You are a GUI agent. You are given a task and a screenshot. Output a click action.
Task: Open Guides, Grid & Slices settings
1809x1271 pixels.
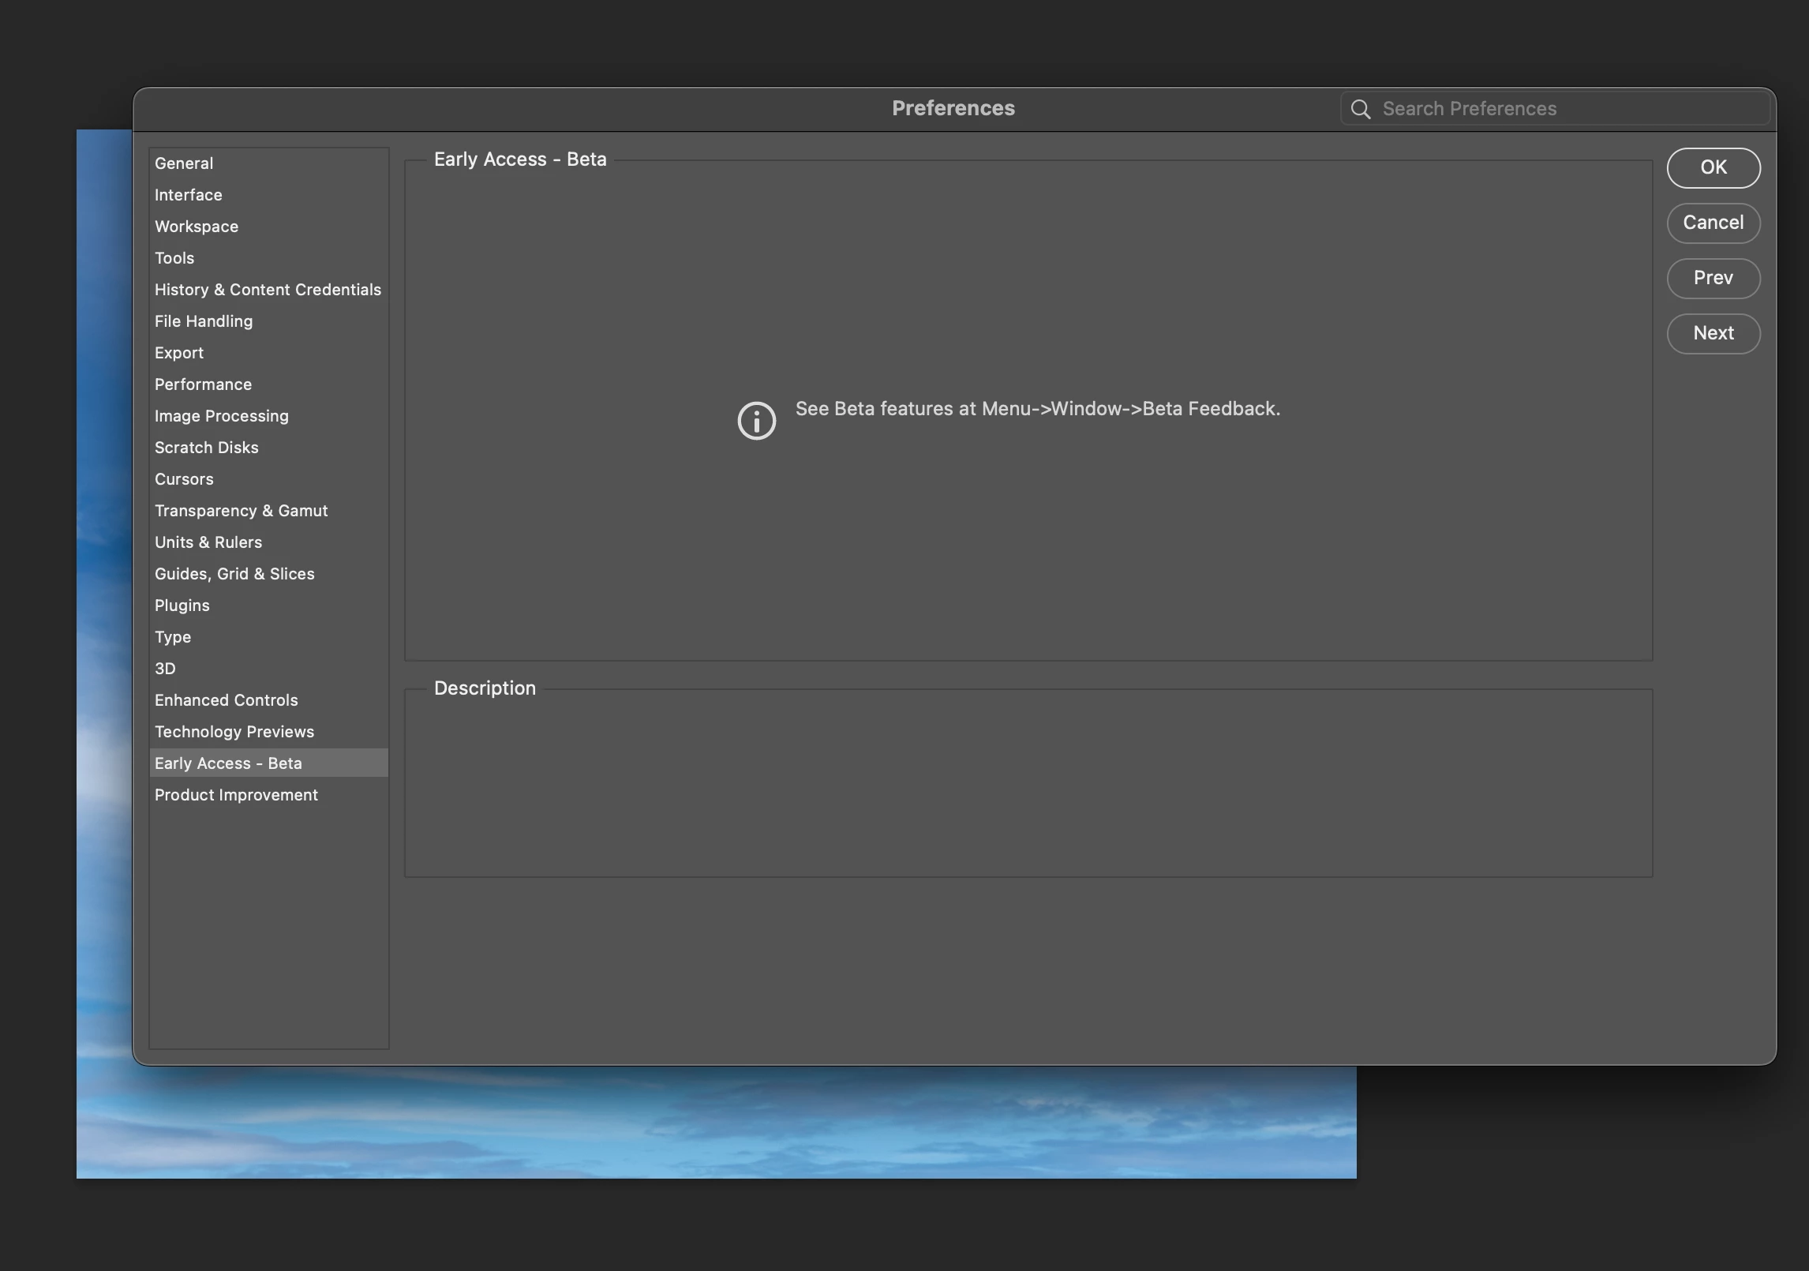(234, 574)
